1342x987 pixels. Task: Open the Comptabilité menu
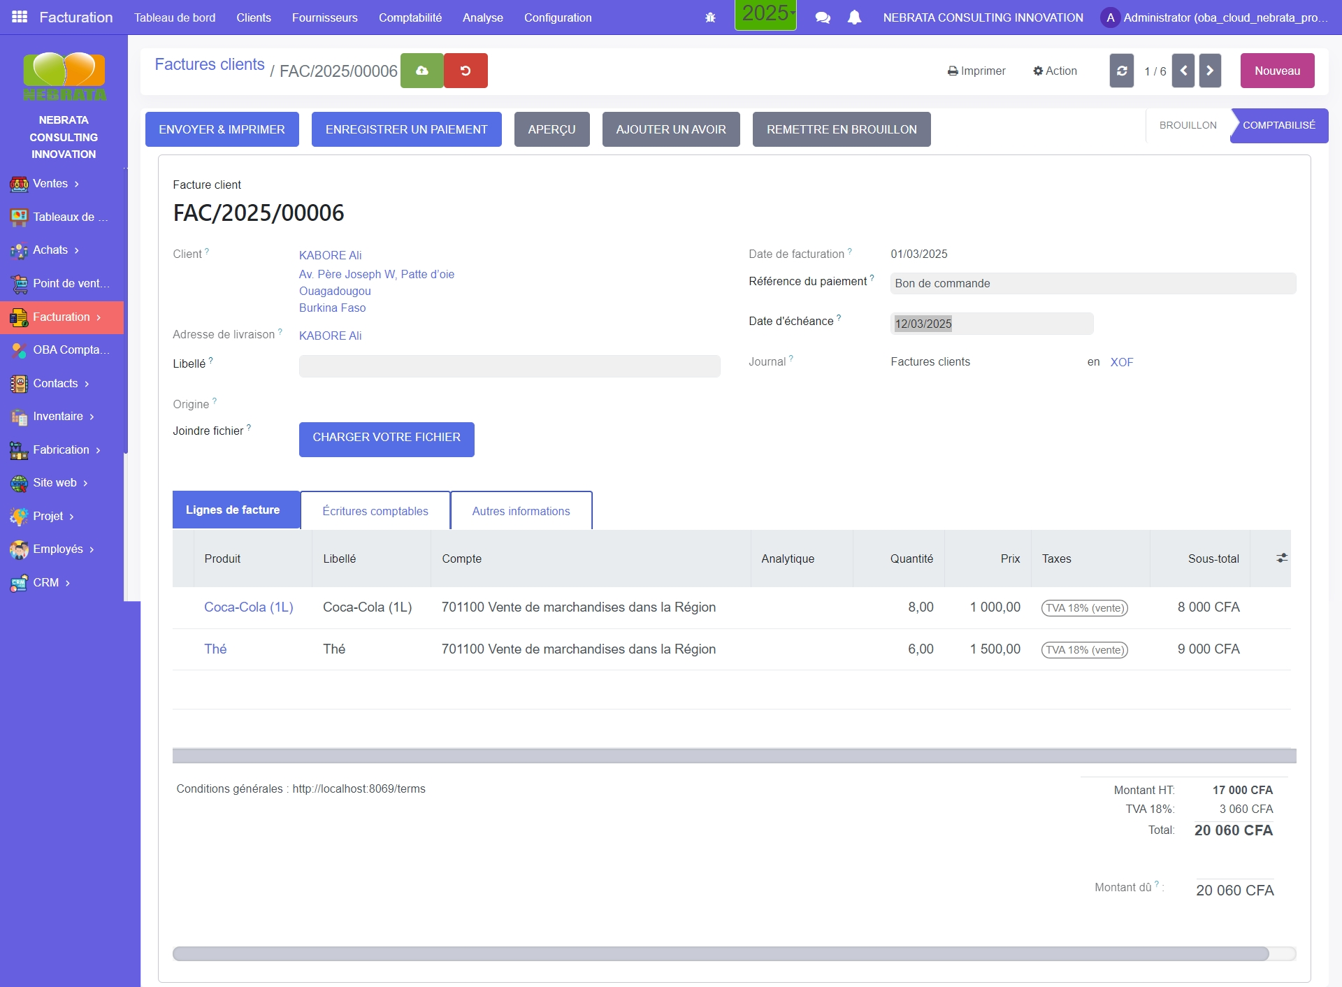coord(410,17)
